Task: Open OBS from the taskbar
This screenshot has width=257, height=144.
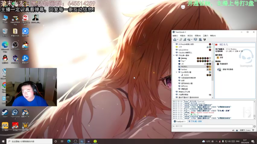Action: (75, 141)
